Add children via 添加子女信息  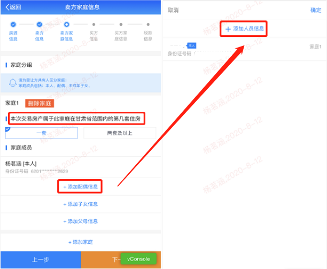point(81,204)
